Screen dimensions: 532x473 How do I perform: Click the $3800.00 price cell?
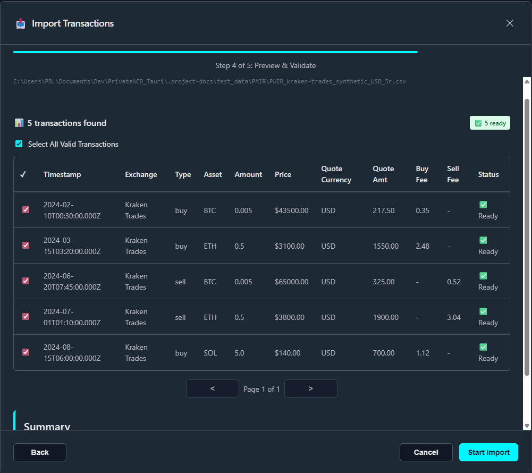click(290, 317)
